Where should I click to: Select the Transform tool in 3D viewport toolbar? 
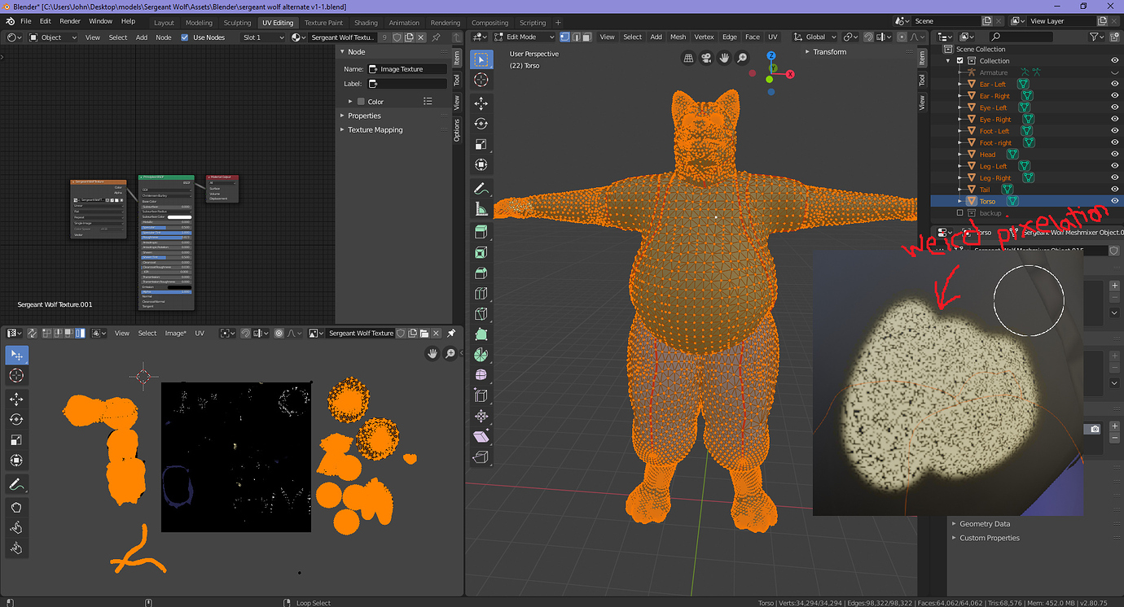click(x=481, y=164)
